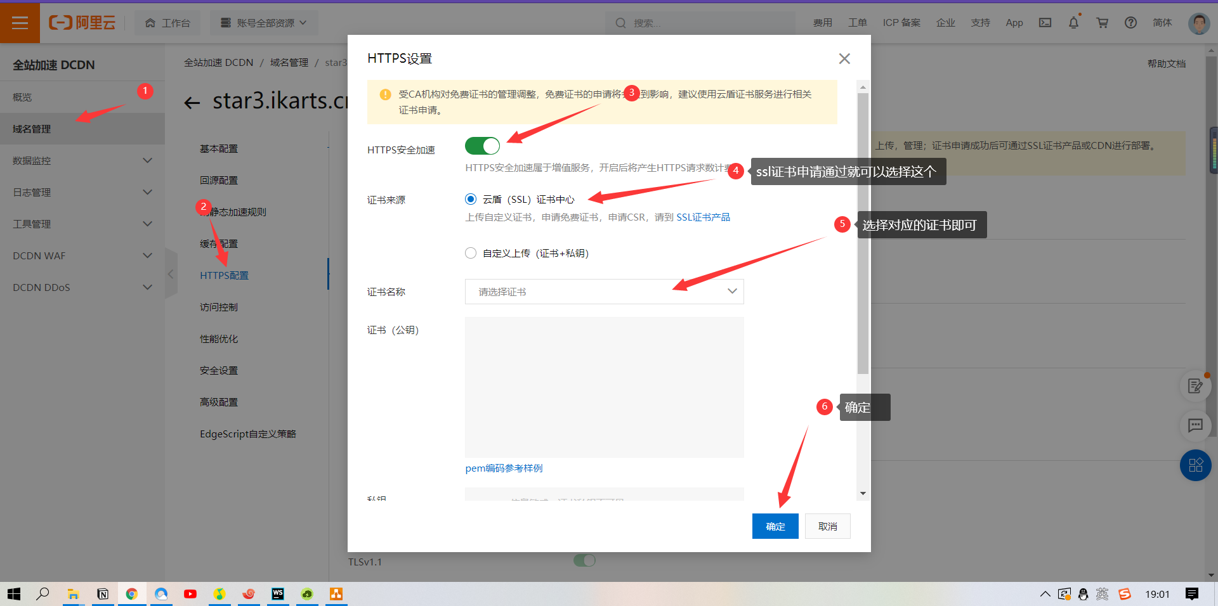Switch to 访问控制 tab
Viewport: 1218px width, 606px height.
[x=219, y=307]
